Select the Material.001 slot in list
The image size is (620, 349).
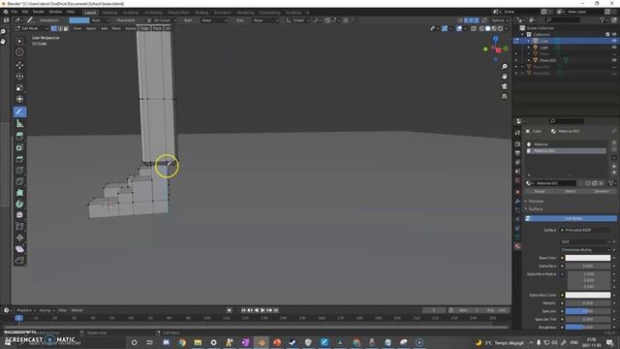[x=566, y=151]
